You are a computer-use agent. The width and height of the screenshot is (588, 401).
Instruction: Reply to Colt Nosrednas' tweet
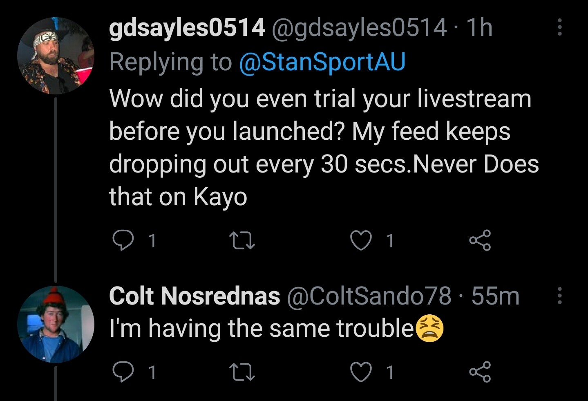pos(123,372)
